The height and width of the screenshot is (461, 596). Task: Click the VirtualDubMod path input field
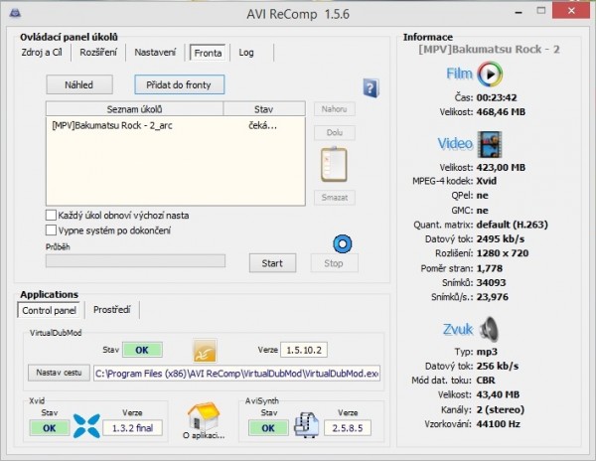pos(236,374)
